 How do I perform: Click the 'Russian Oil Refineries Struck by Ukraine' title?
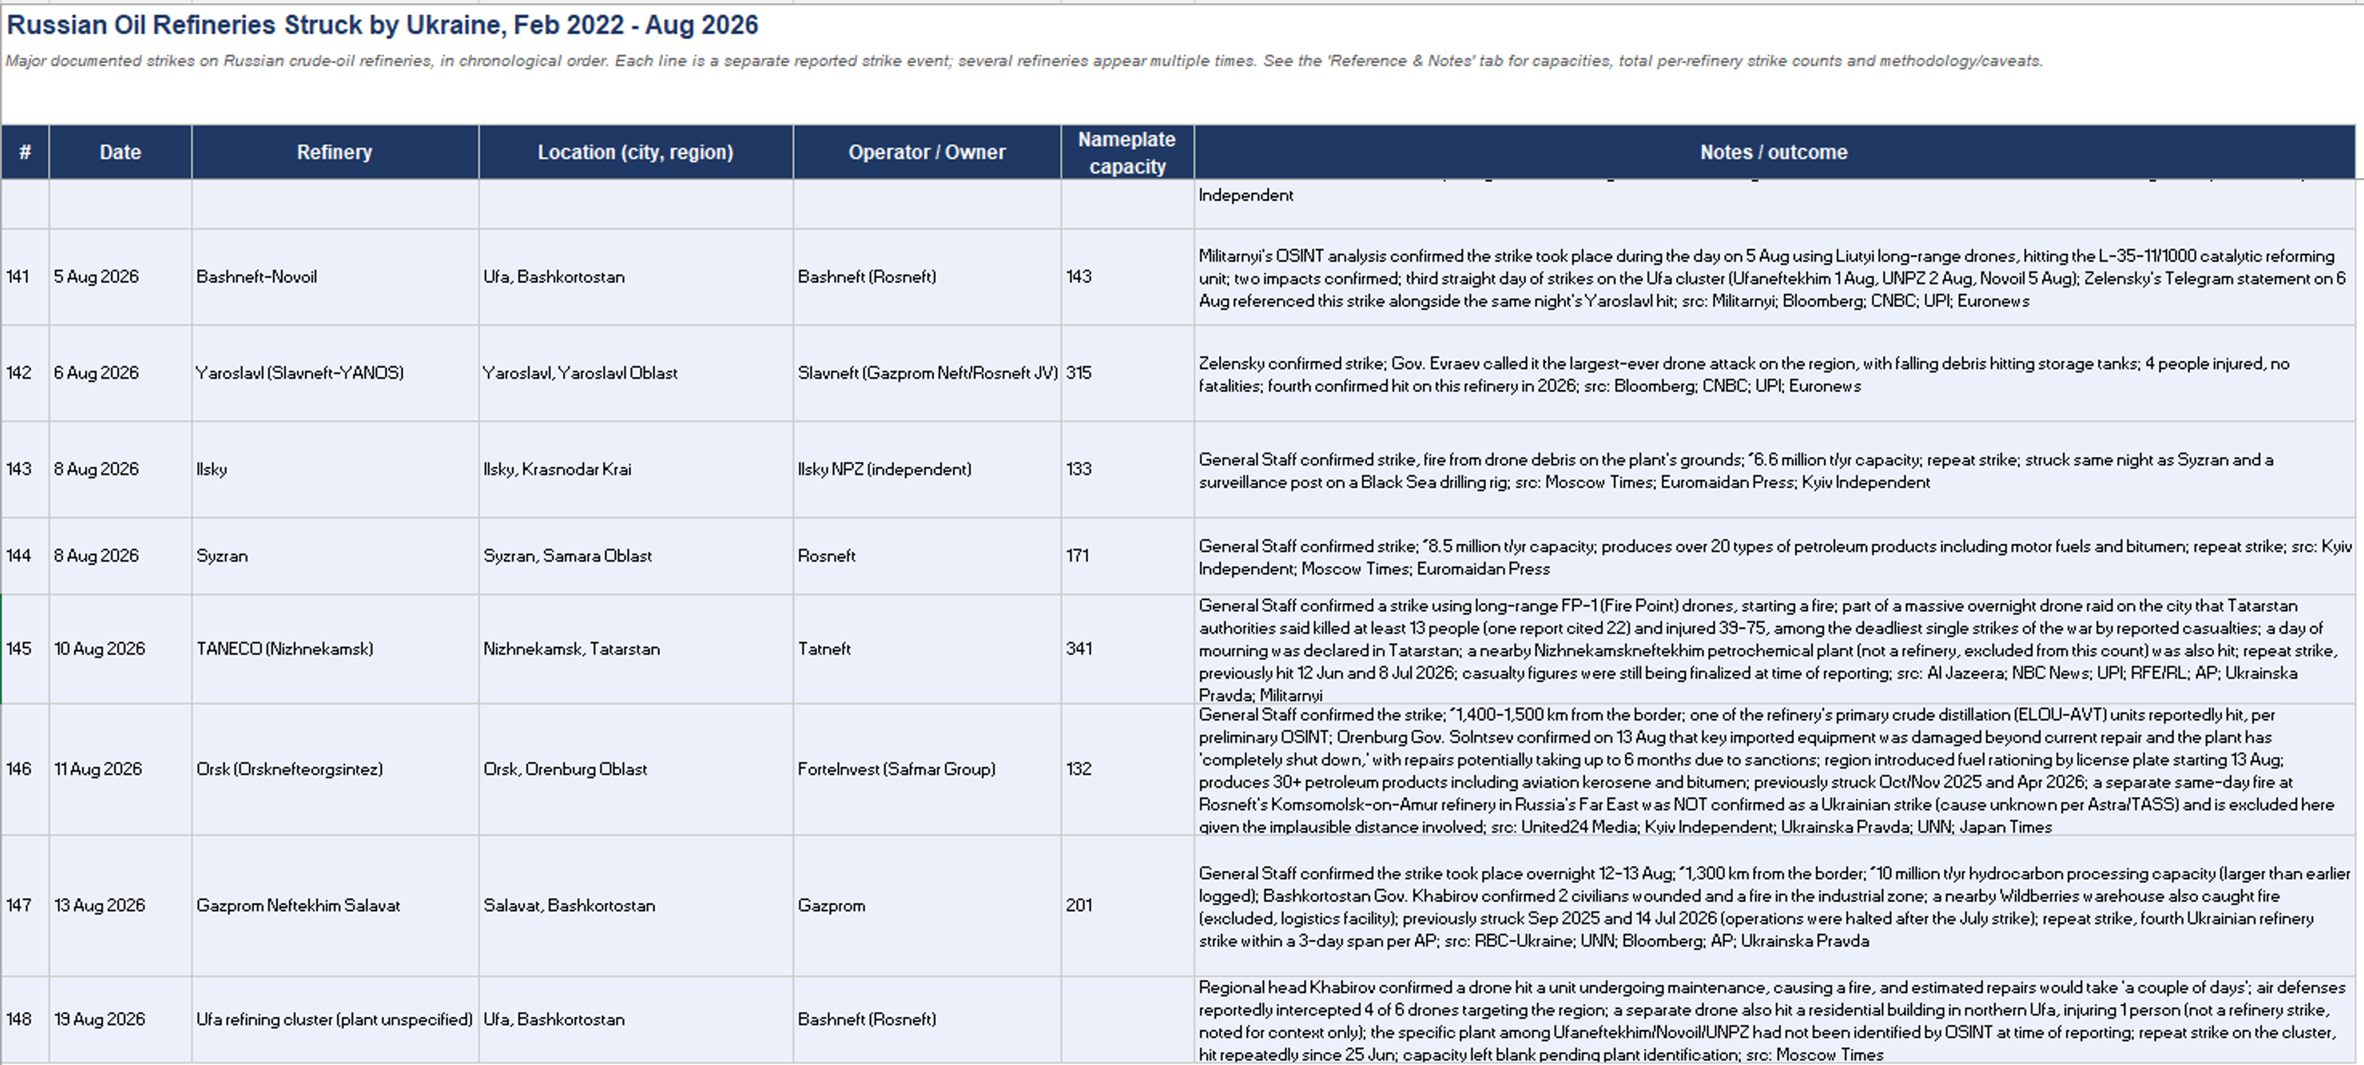tap(382, 25)
